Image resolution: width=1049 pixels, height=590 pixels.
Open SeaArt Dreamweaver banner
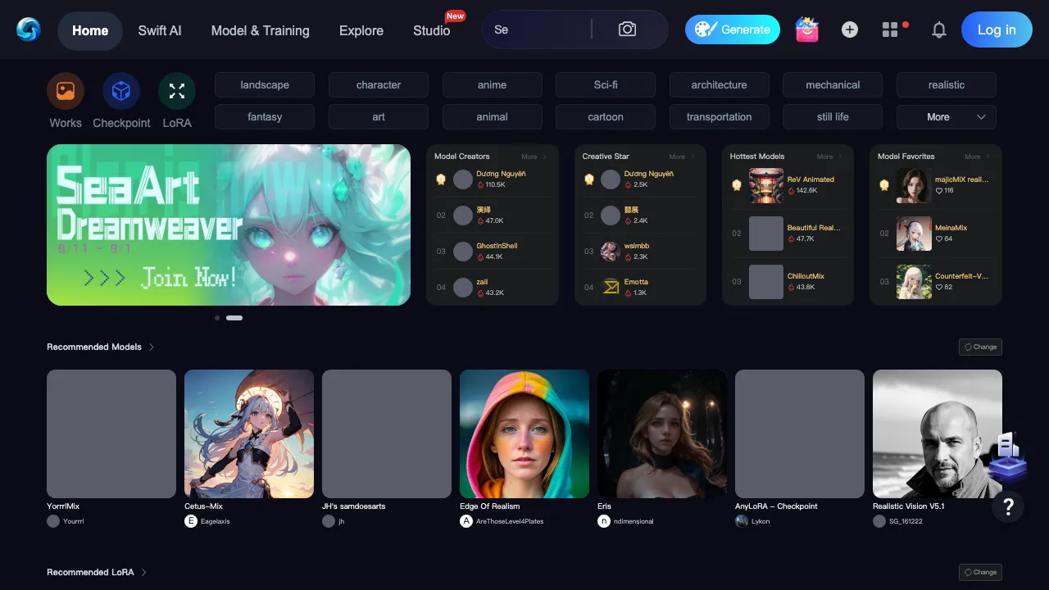(x=229, y=225)
